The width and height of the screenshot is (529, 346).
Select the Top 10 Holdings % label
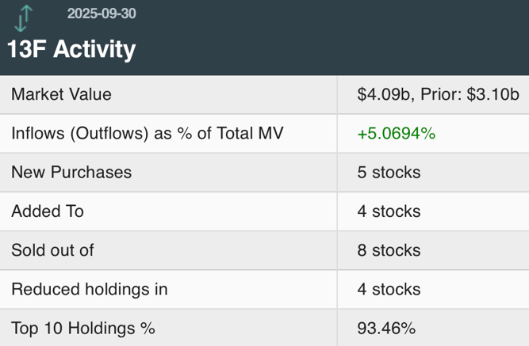coord(82,328)
